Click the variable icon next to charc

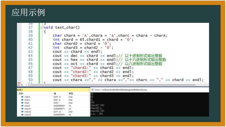tap(22, 103)
